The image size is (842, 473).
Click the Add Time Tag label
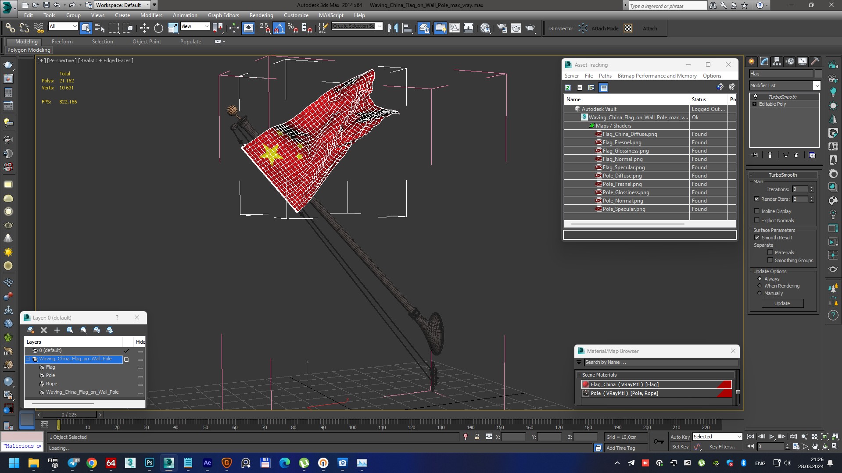[620, 448]
